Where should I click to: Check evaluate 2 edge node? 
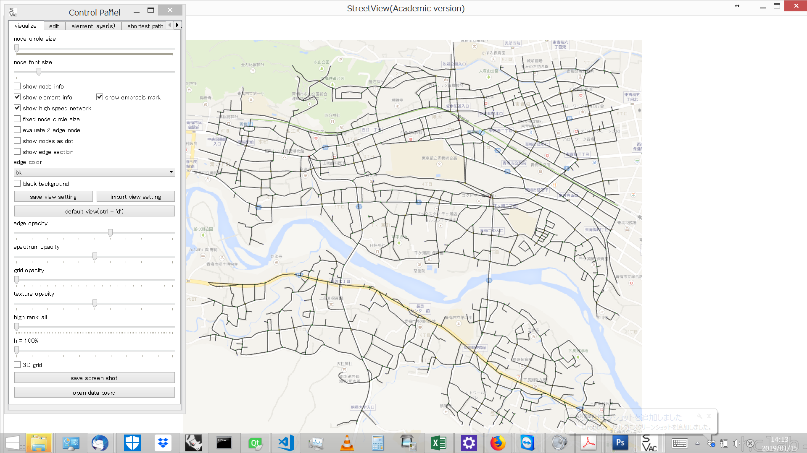pyautogui.click(x=17, y=130)
